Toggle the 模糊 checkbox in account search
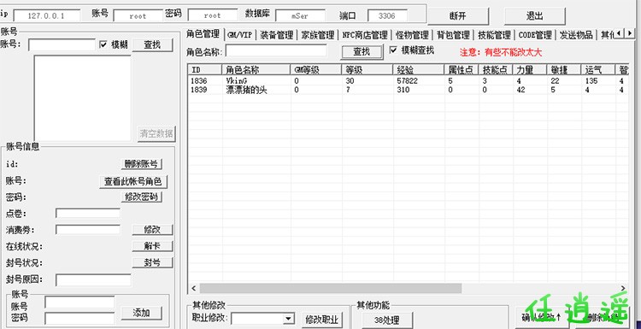The height and width of the screenshot is (329, 641). (x=103, y=44)
